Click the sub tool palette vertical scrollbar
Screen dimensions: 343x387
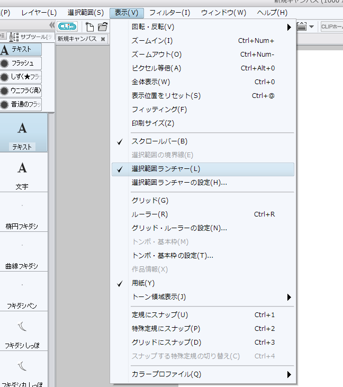click(x=51, y=250)
